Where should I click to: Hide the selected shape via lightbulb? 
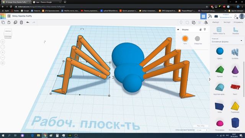click(205, 30)
